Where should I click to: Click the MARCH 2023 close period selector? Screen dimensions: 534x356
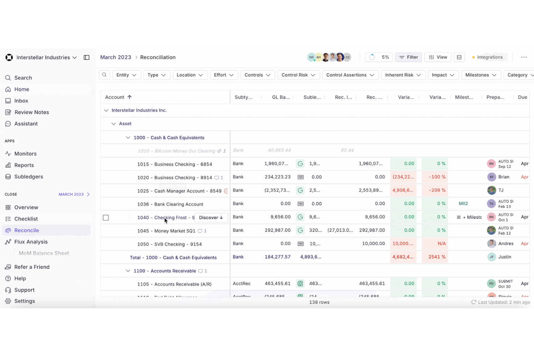[74, 194]
